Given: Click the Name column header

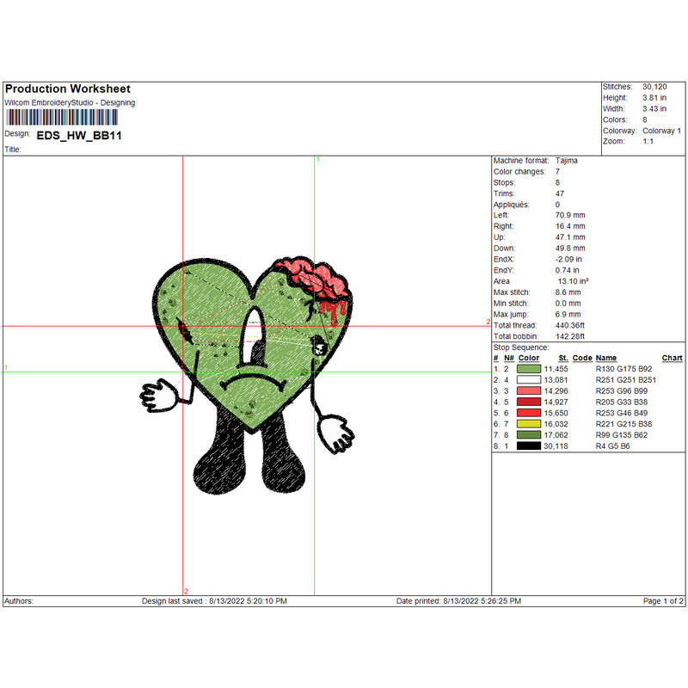Looking at the screenshot, I should coord(606,358).
